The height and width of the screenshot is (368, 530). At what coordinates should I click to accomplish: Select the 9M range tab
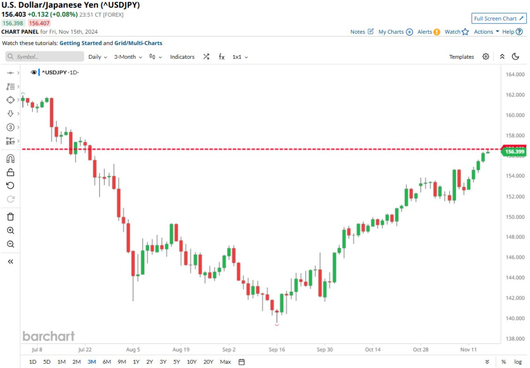(x=122, y=362)
